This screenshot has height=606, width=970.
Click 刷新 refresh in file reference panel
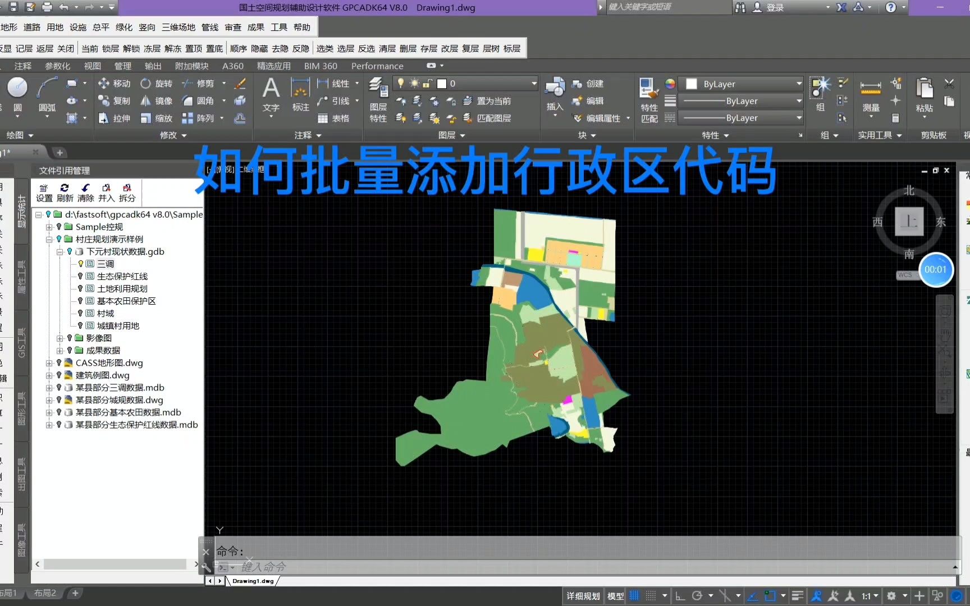tap(65, 193)
